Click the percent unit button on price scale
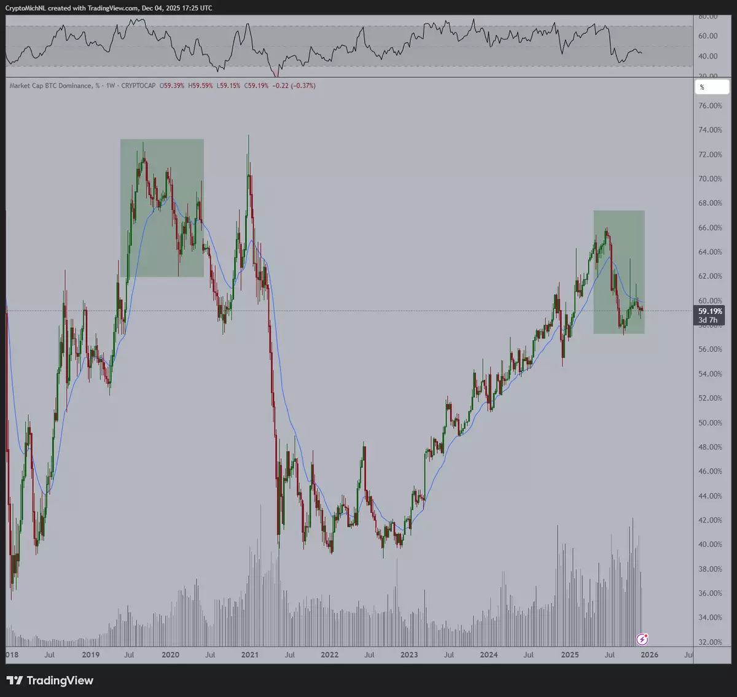Screen dimensions: 737x697 [711, 87]
